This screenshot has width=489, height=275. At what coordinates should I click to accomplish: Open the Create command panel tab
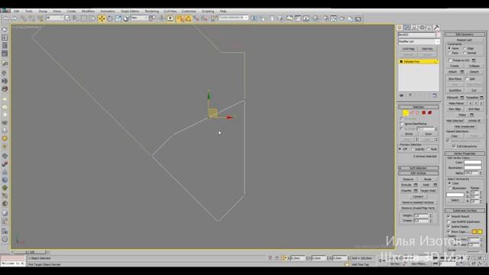(x=400, y=27)
